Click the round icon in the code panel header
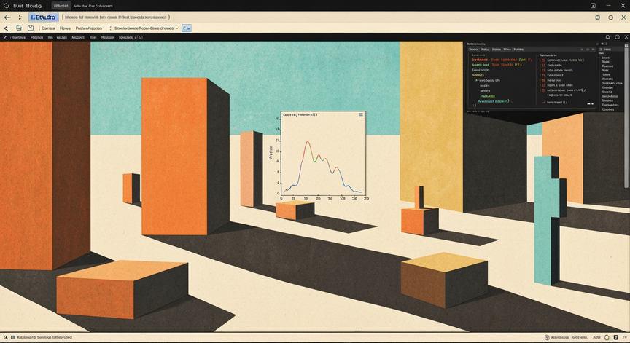 [x=597, y=44]
